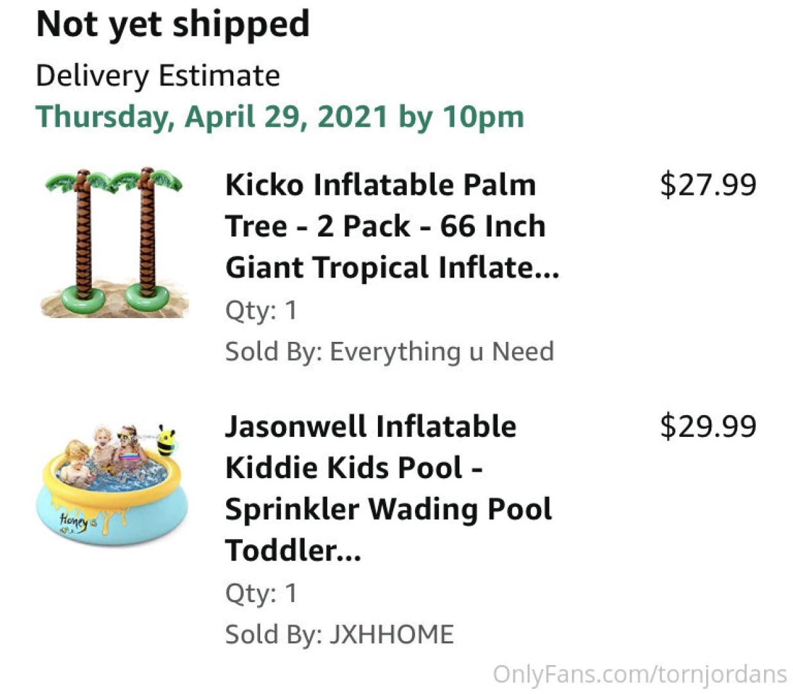Open seller 'Sold By: JXHHOME'

coord(339,635)
